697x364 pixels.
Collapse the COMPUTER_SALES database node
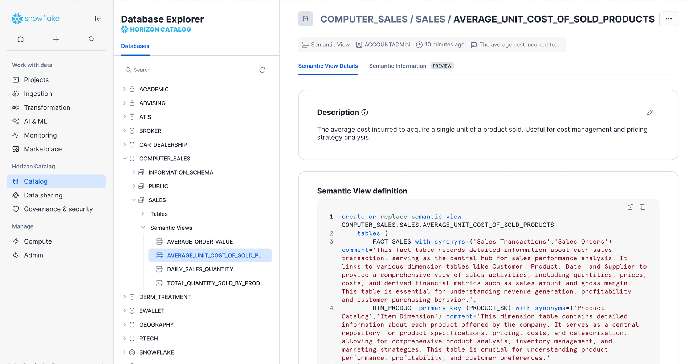pos(125,159)
